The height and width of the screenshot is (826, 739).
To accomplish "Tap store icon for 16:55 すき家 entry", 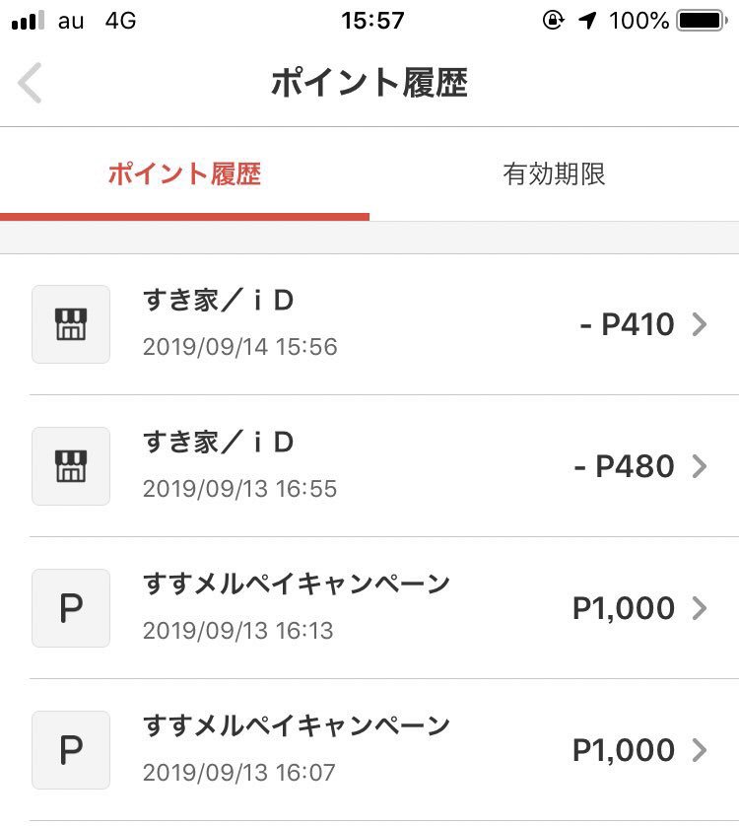I will point(71,466).
